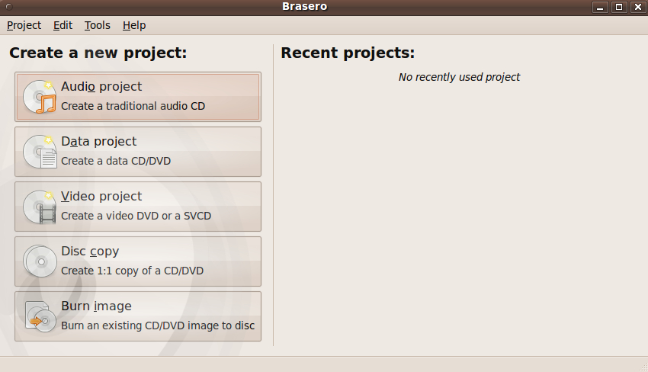Maximize the Brasero window
This screenshot has height=372, width=648.
(619, 7)
